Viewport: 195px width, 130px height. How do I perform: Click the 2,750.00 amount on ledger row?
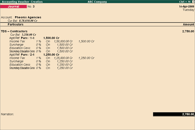[188, 31]
